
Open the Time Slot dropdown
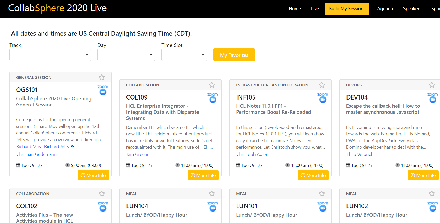(x=184, y=55)
